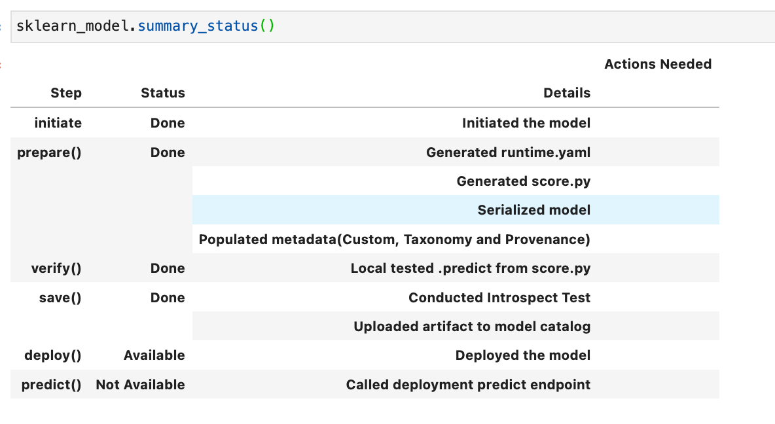Image resolution: width=775 pixels, height=424 pixels.
Task: Click the Not Available status cell
Action: pos(140,385)
